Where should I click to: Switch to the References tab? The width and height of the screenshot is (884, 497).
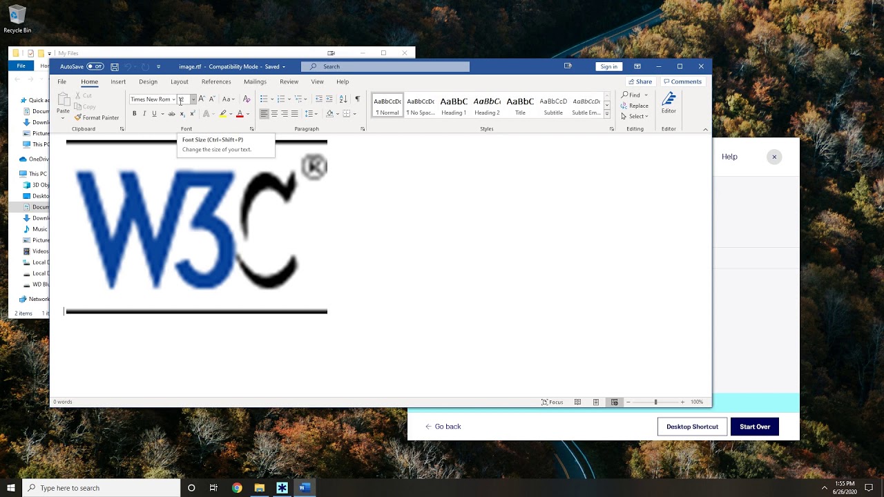[x=216, y=81]
